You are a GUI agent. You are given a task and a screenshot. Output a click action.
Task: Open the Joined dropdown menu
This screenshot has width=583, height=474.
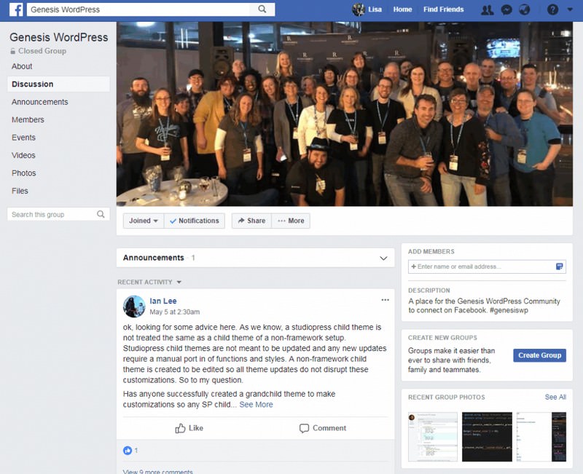(x=143, y=221)
